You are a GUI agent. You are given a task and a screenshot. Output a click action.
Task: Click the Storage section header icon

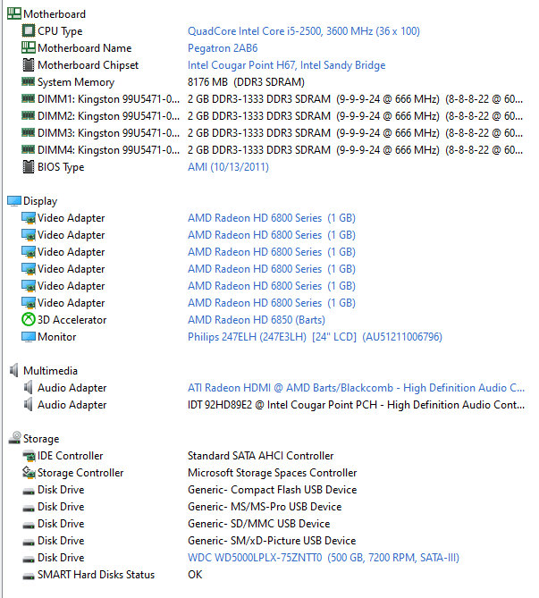point(13,439)
